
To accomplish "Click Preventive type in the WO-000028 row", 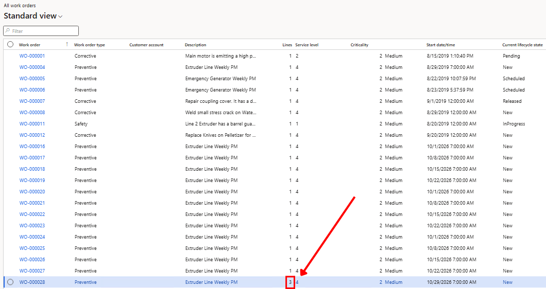I will (86, 282).
